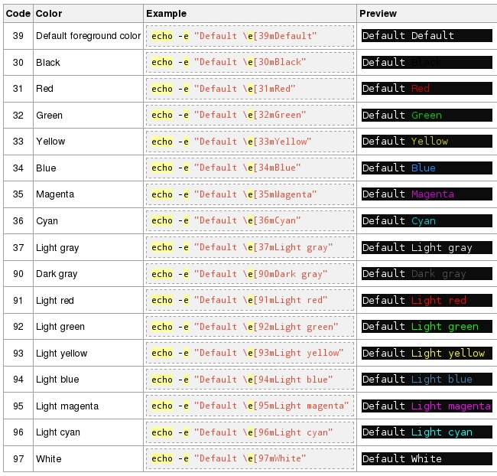Select code cell 30
Screen dimensions: 497x476
pos(18,63)
